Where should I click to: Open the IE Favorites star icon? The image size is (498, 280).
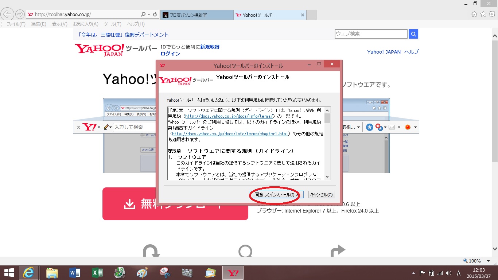tap(483, 14)
